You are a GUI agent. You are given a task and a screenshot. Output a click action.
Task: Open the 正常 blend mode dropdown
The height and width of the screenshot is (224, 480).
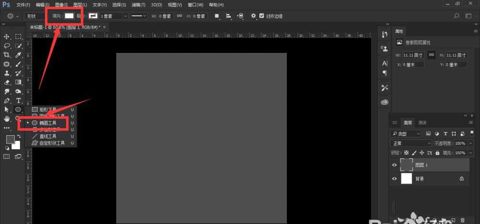tap(411, 143)
